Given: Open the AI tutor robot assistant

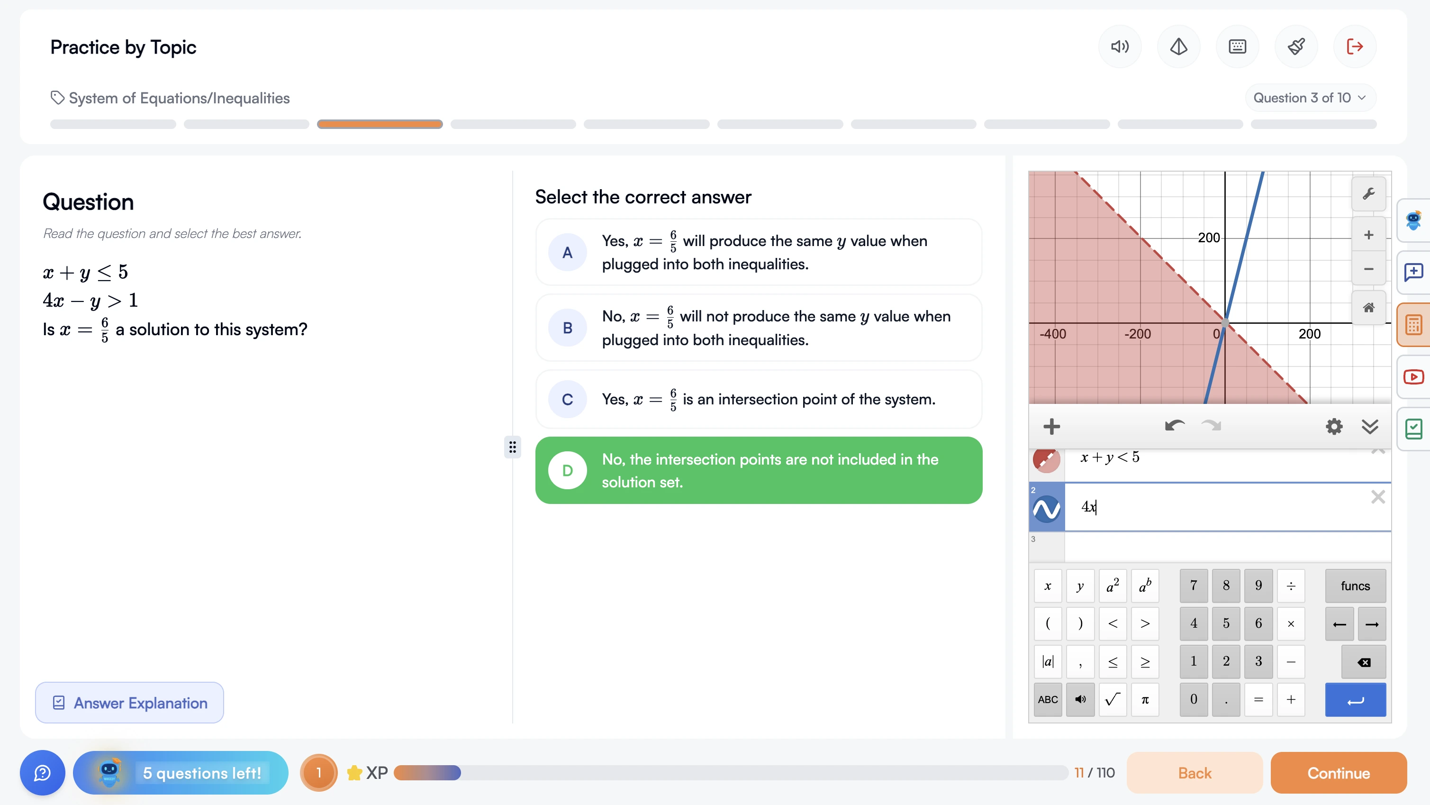Looking at the screenshot, I should click(1413, 220).
